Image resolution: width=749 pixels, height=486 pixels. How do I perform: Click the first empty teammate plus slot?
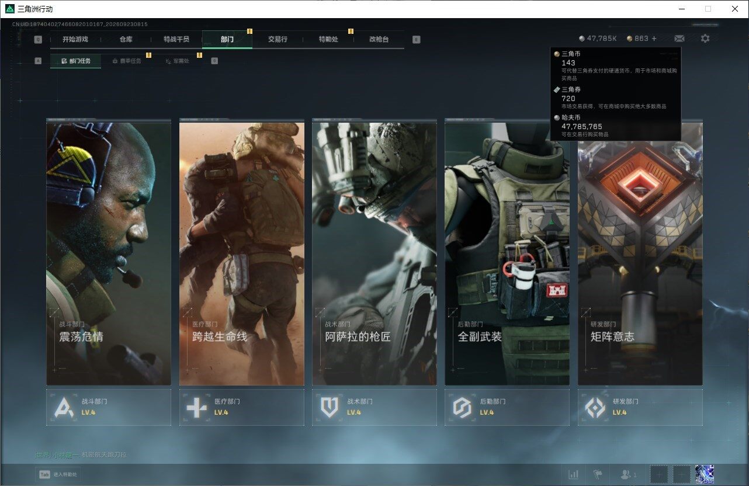[658, 474]
